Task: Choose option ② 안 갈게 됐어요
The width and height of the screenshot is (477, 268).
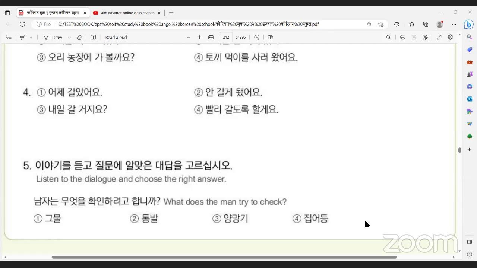Action: pyautogui.click(x=228, y=92)
